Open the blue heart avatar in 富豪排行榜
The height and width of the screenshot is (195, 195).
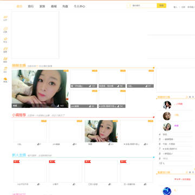pos(167,191)
